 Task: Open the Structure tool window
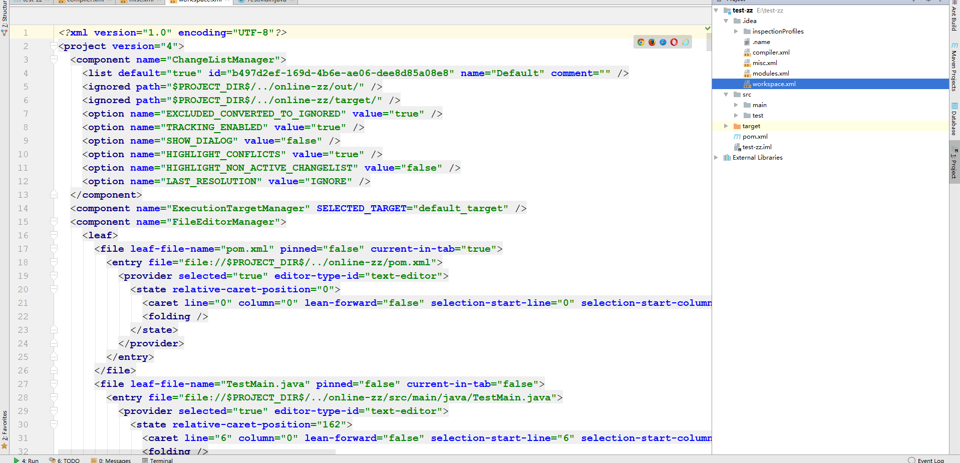click(5, 18)
